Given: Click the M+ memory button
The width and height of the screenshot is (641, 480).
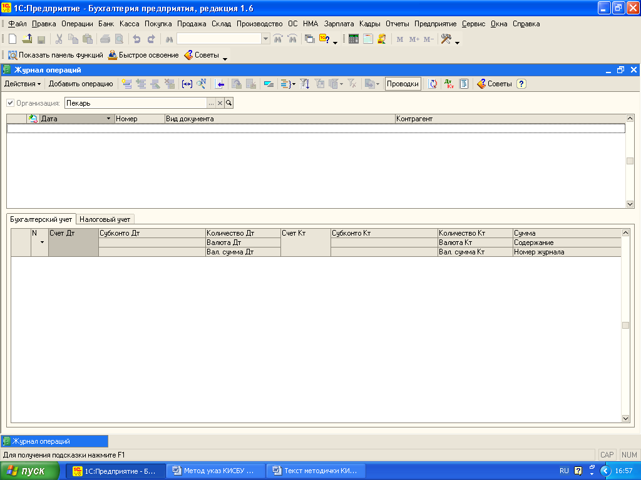Looking at the screenshot, I should [x=414, y=39].
